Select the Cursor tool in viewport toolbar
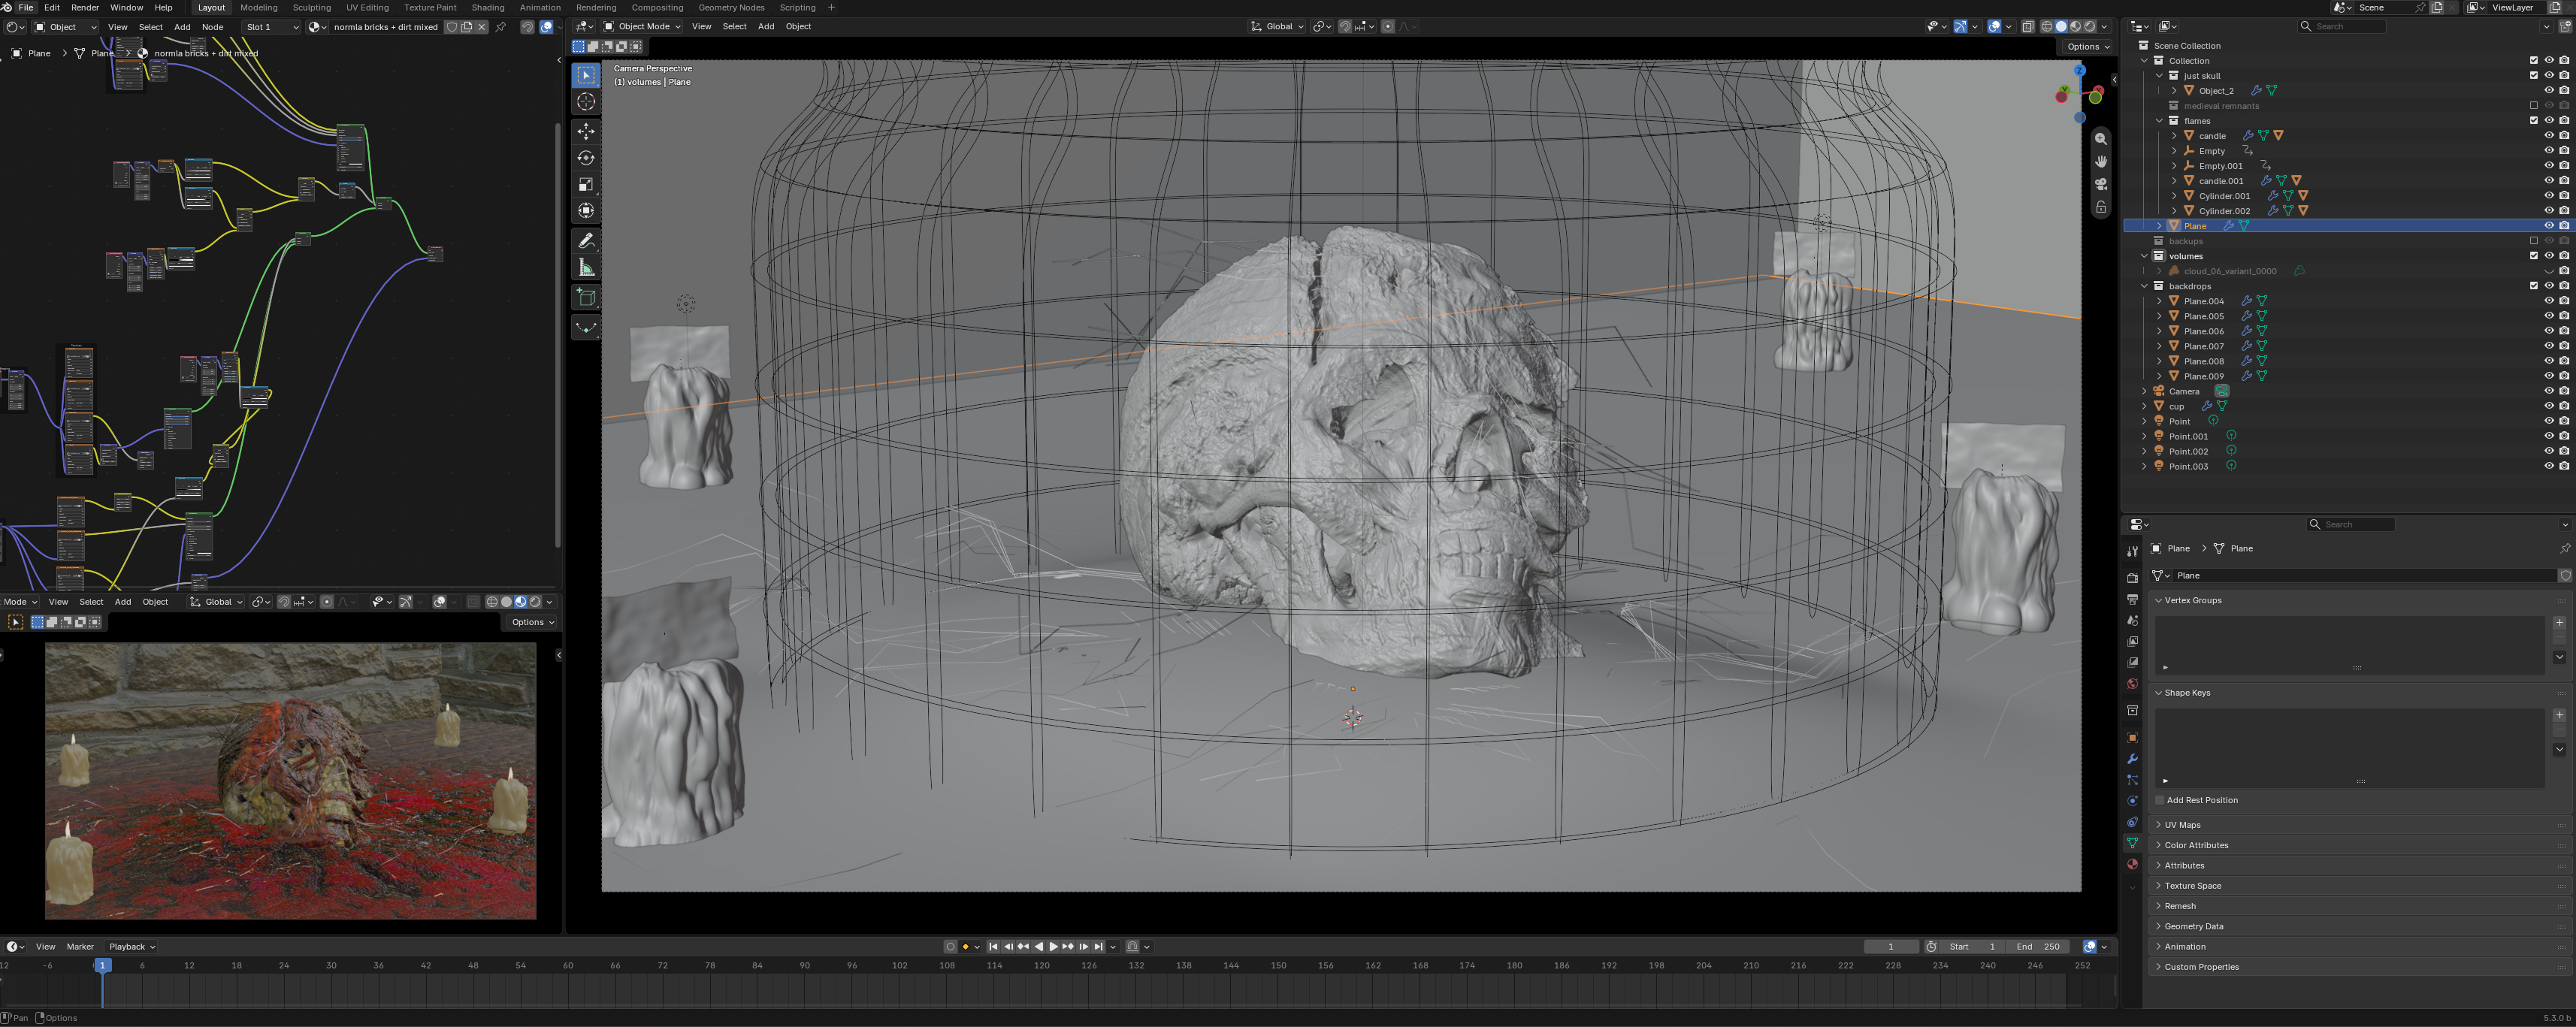This screenshot has width=2576, height=1027. pos(586,102)
